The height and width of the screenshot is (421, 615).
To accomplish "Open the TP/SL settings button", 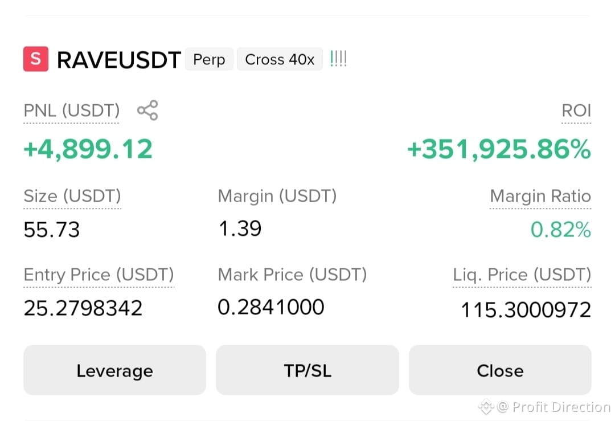I will pyautogui.click(x=307, y=370).
